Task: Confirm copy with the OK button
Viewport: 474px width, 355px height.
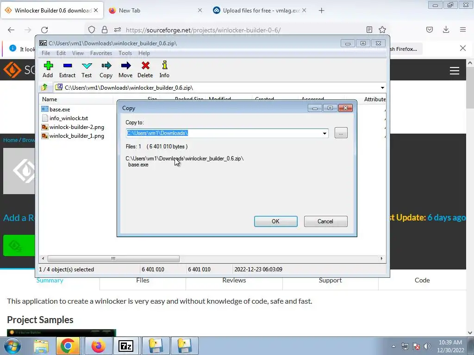Action: pos(276,221)
